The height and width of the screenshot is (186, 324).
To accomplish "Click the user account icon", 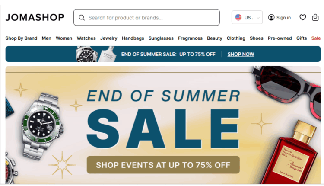I will pos(271,17).
